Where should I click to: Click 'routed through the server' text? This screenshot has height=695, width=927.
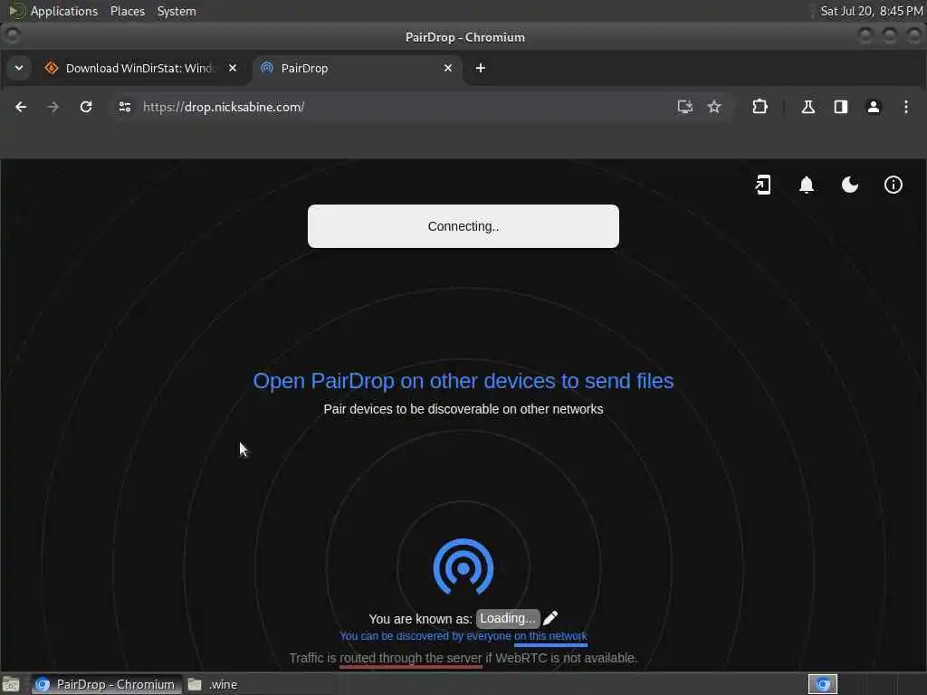click(x=411, y=658)
